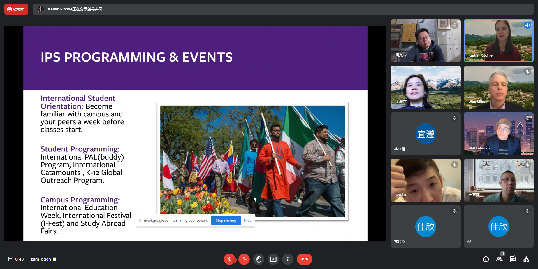538x269 pixels.
Task: Click the red recording indicator
Action: tap(16, 9)
